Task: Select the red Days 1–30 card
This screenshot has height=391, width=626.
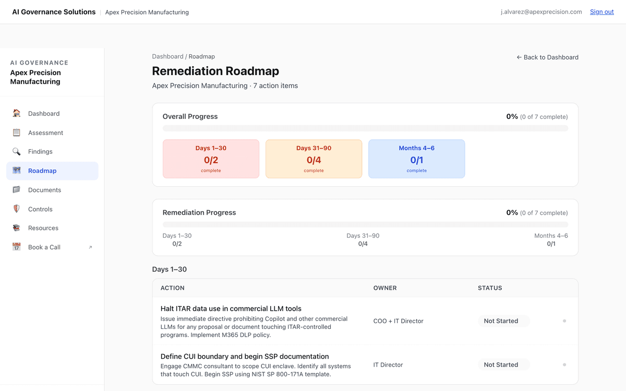Action: 211,159
